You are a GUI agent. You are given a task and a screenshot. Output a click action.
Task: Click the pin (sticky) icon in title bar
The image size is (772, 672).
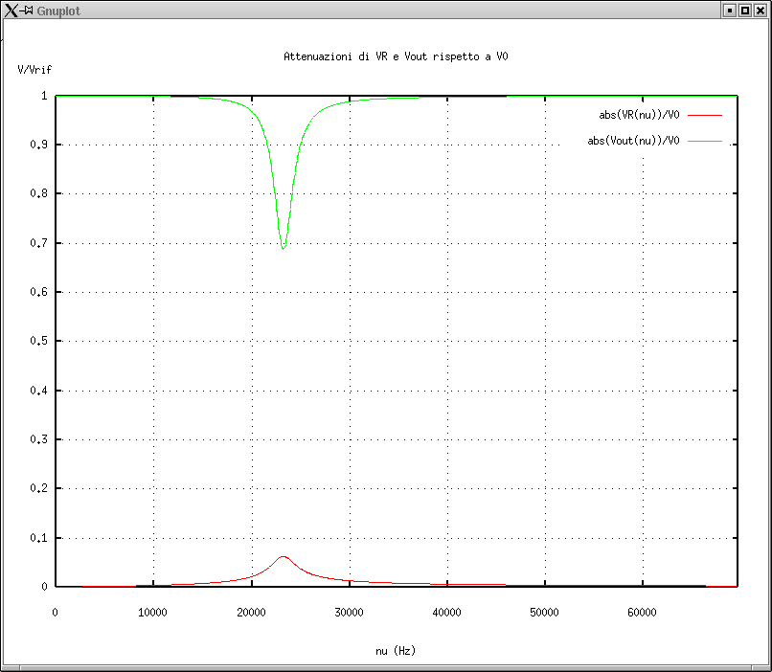(29, 11)
